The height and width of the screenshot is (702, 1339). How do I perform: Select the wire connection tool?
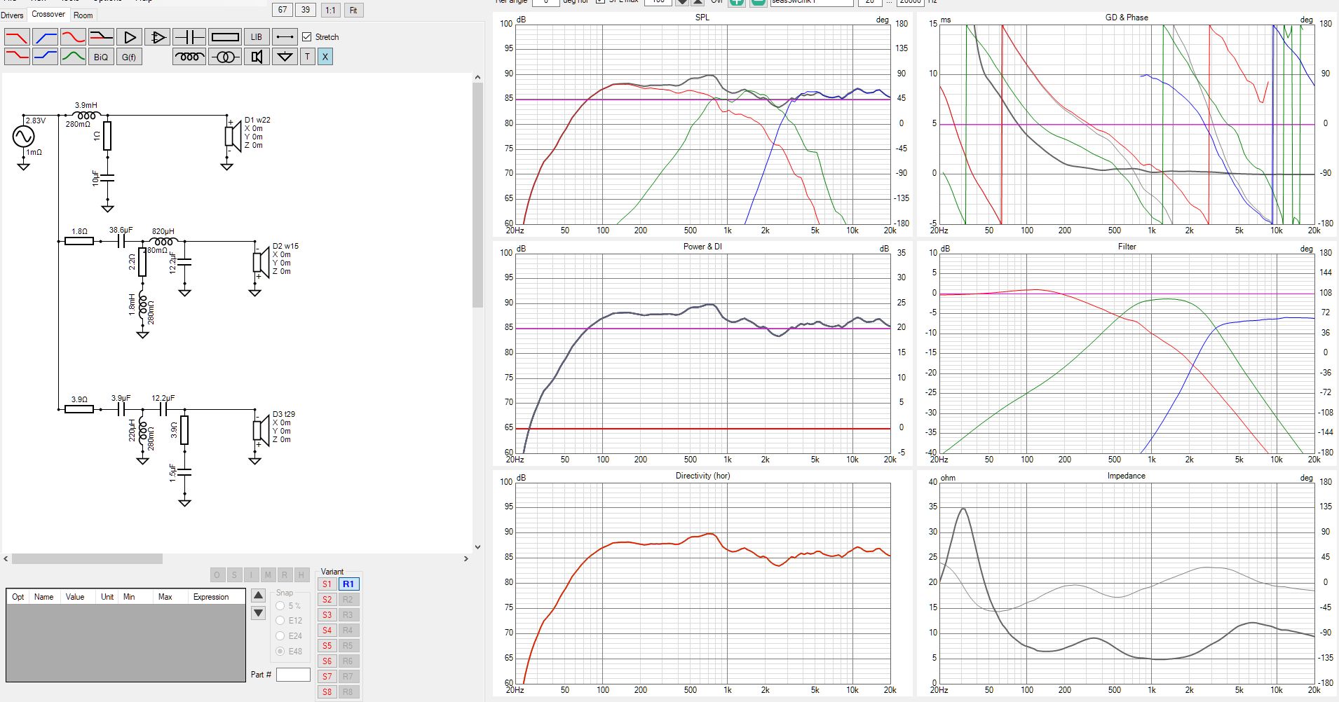click(x=285, y=37)
